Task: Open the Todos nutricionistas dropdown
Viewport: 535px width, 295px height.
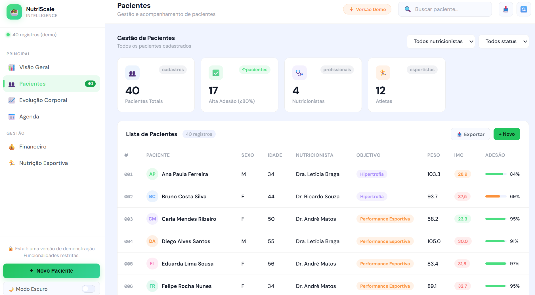Action: (441, 41)
